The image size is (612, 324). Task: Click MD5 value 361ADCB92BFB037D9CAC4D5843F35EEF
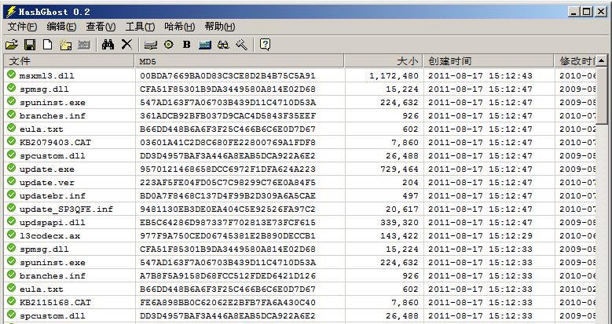click(228, 116)
